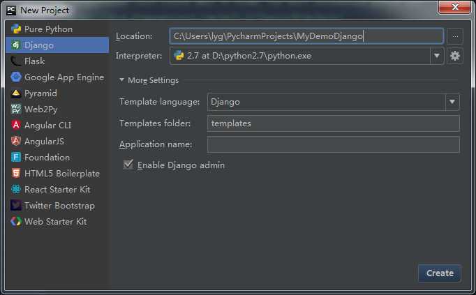Select the Pure Python project type icon
This screenshot has height=295, width=476.
[x=16, y=29]
